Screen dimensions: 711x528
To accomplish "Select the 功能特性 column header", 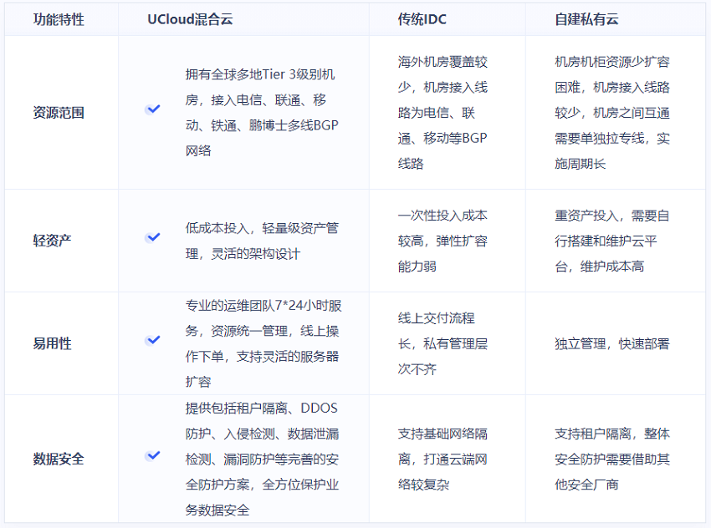I will tap(59, 19).
